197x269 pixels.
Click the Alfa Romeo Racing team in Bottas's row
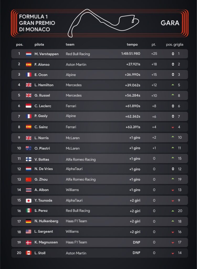pyautogui.click(x=81, y=159)
